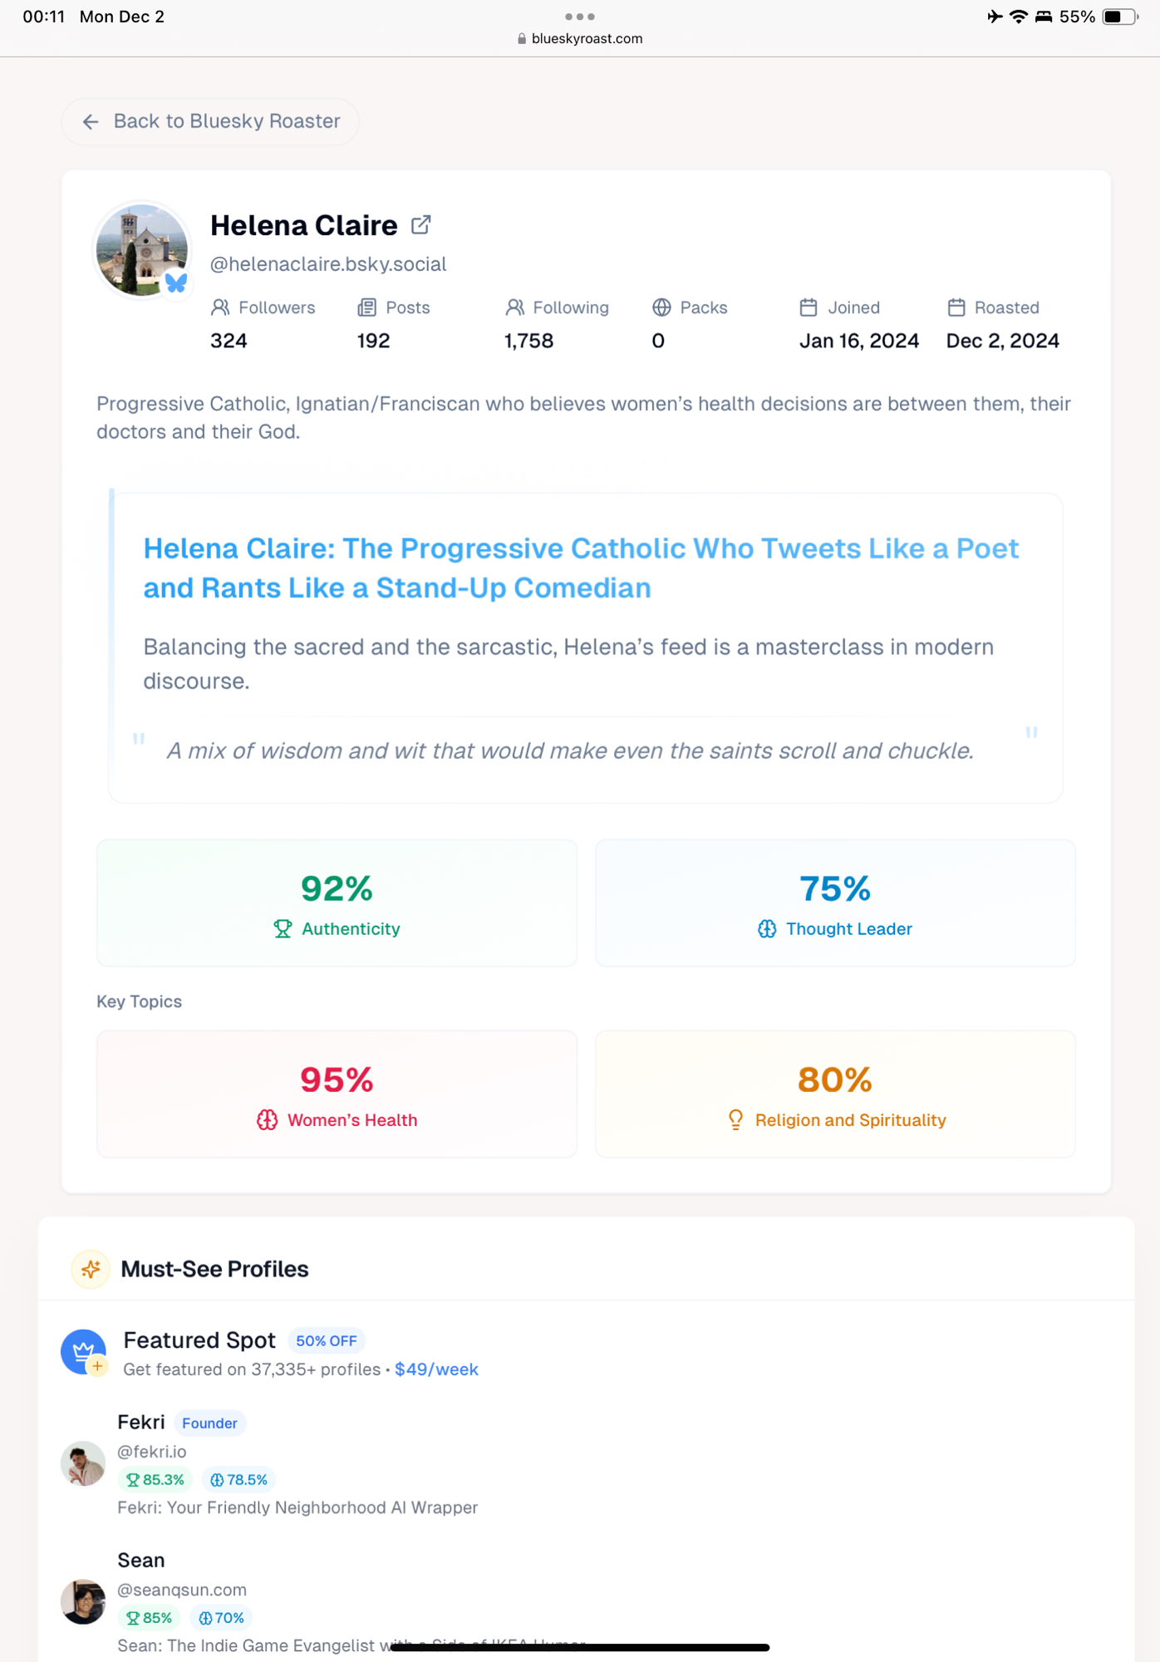Click the roast headline about Helena Claire
This screenshot has width=1160, height=1662.
[581, 568]
